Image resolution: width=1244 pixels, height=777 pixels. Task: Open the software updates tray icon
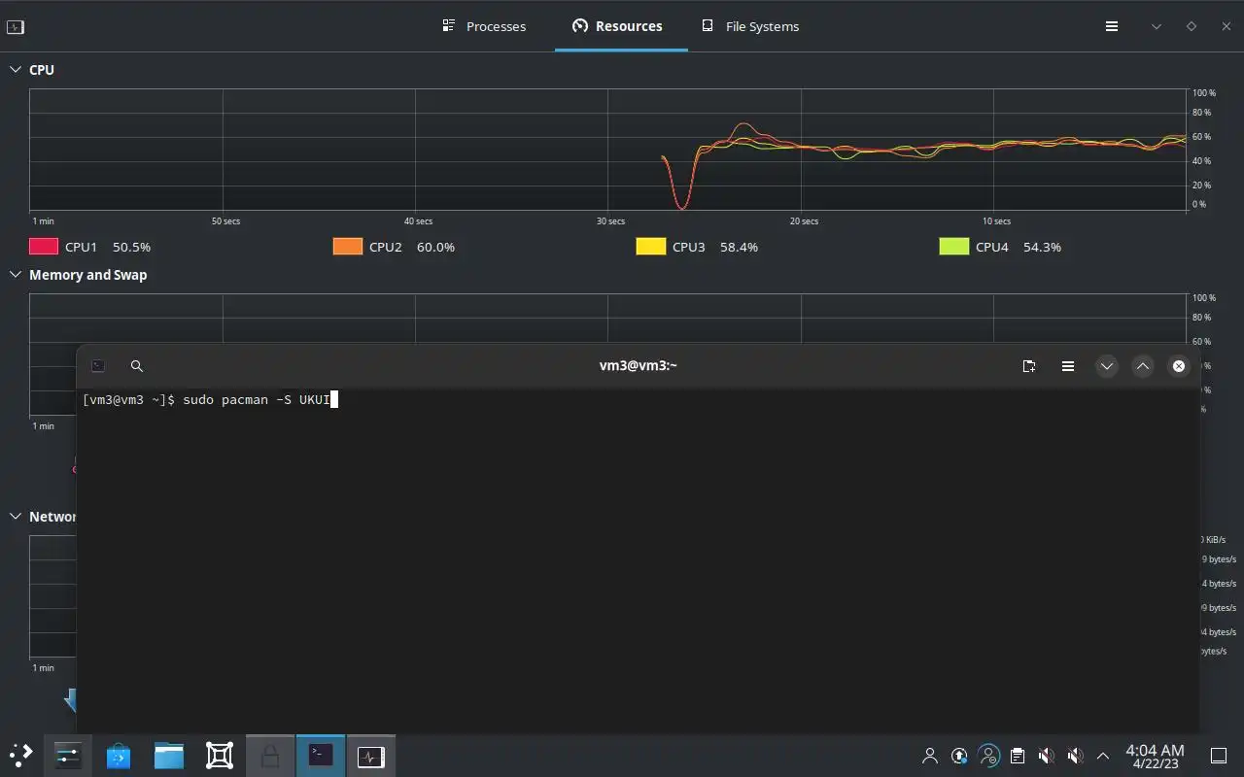coord(959,756)
